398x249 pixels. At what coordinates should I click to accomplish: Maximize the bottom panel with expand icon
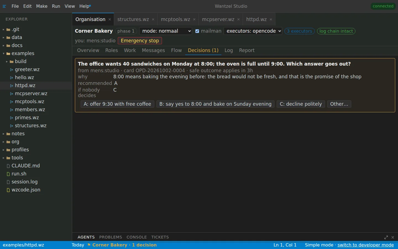click(x=386, y=237)
